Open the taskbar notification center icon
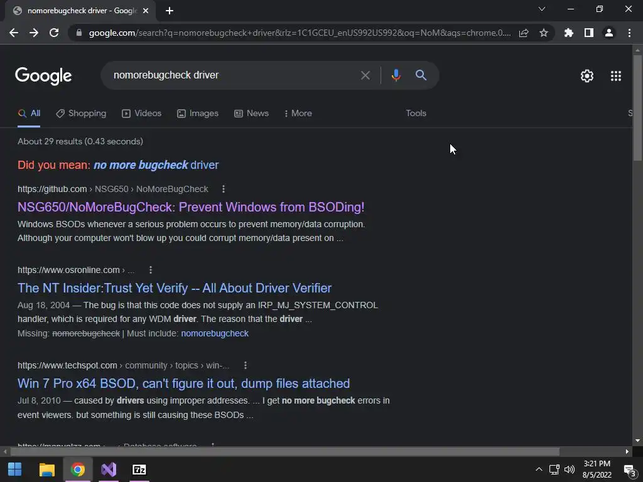Viewport: 643px width, 482px height. tap(629, 469)
